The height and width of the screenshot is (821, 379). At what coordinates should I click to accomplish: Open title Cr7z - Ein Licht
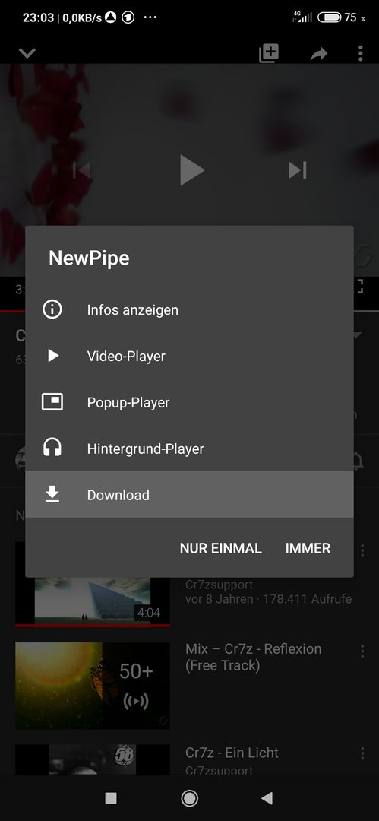(232, 753)
